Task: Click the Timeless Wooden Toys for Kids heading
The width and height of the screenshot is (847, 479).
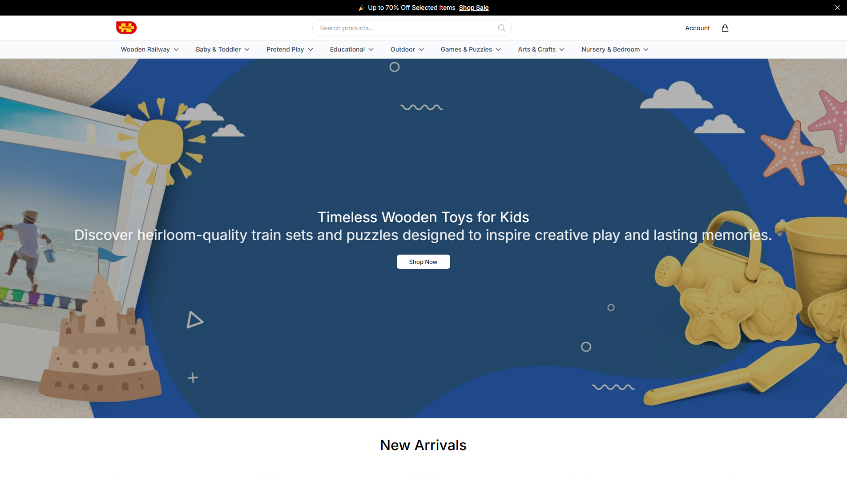Action: [x=423, y=217]
